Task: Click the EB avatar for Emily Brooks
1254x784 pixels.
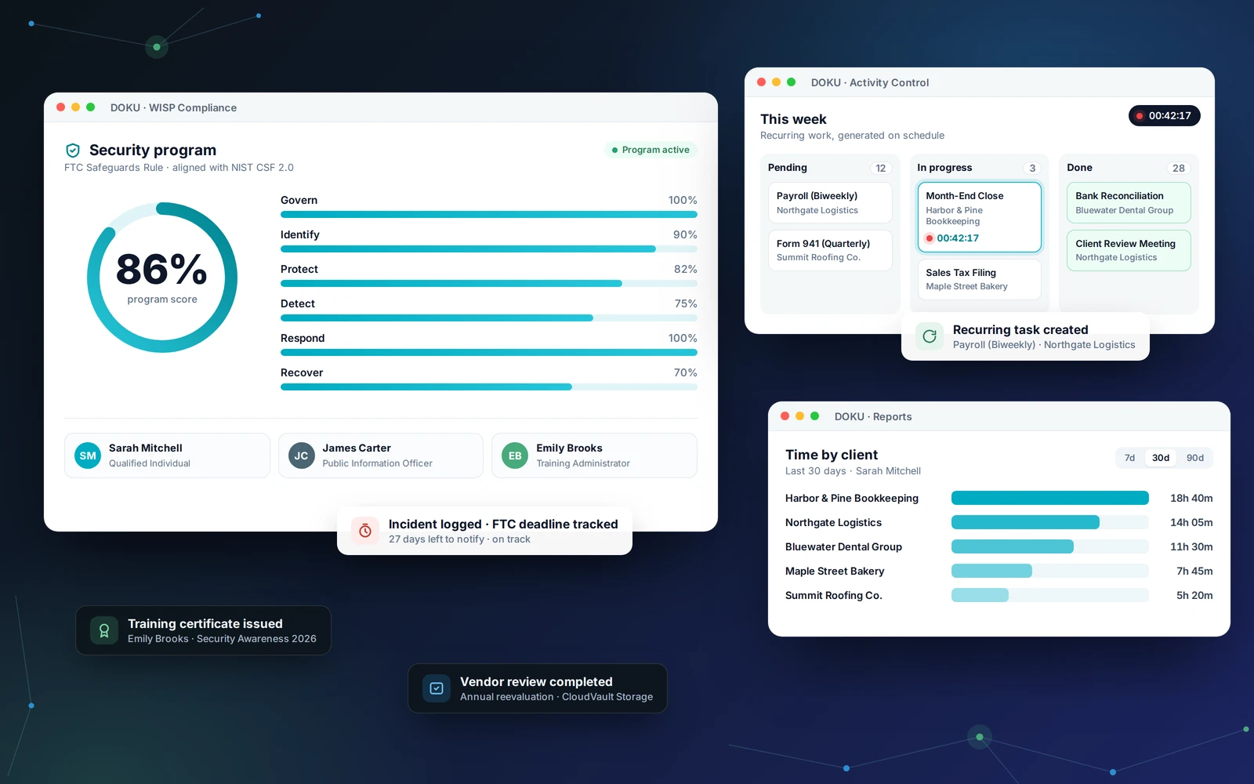Action: (515, 456)
